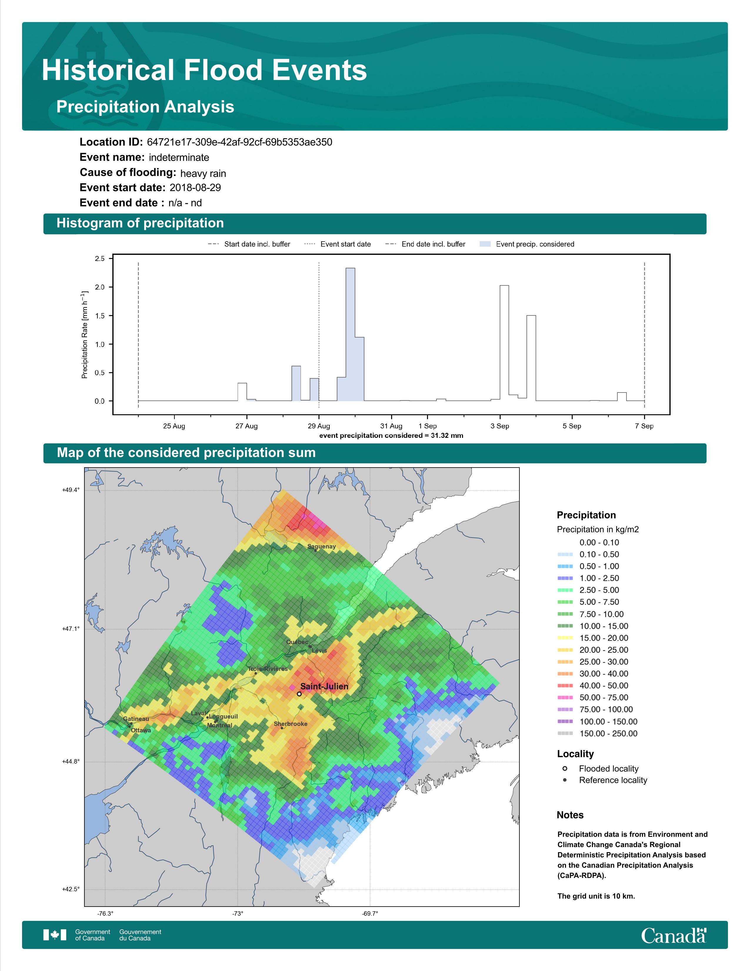
Task: Click the Flooded locality legend circle symbol
Action: point(565,768)
